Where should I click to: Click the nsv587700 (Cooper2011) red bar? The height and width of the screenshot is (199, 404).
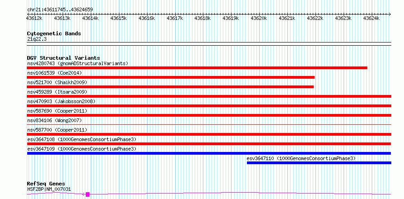(x=209, y=134)
